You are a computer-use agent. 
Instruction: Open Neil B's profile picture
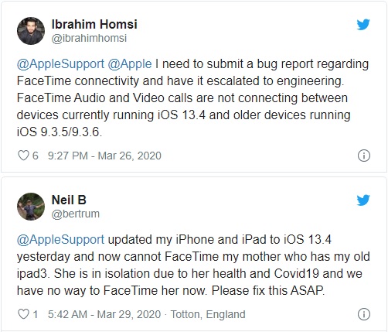tap(31, 207)
